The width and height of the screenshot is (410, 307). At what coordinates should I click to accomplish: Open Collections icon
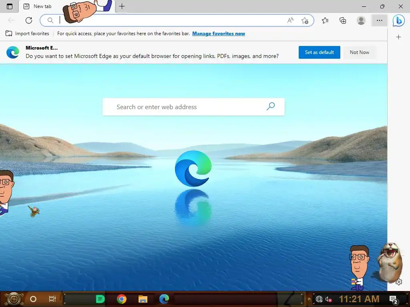343,20
